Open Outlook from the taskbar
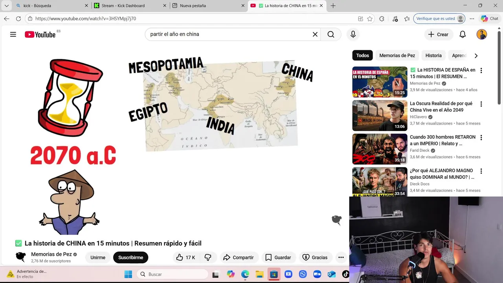Viewport: 503px width, 283px height. [331, 274]
